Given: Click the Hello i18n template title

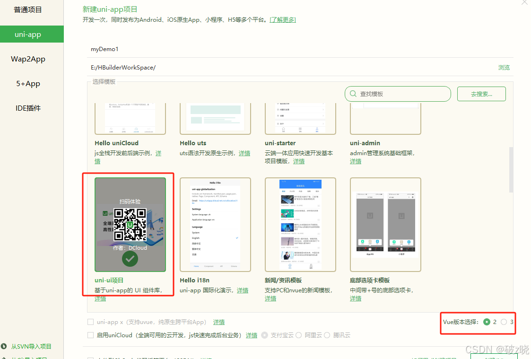Looking at the screenshot, I should point(194,280).
